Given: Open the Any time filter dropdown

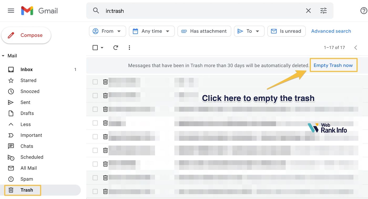Looking at the screenshot, I should point(152,31).
